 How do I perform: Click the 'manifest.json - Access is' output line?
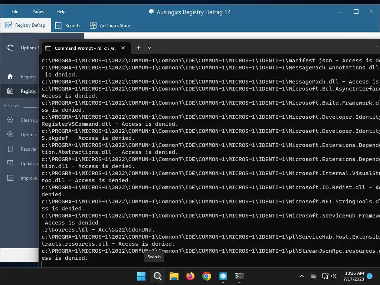(211, 60)
